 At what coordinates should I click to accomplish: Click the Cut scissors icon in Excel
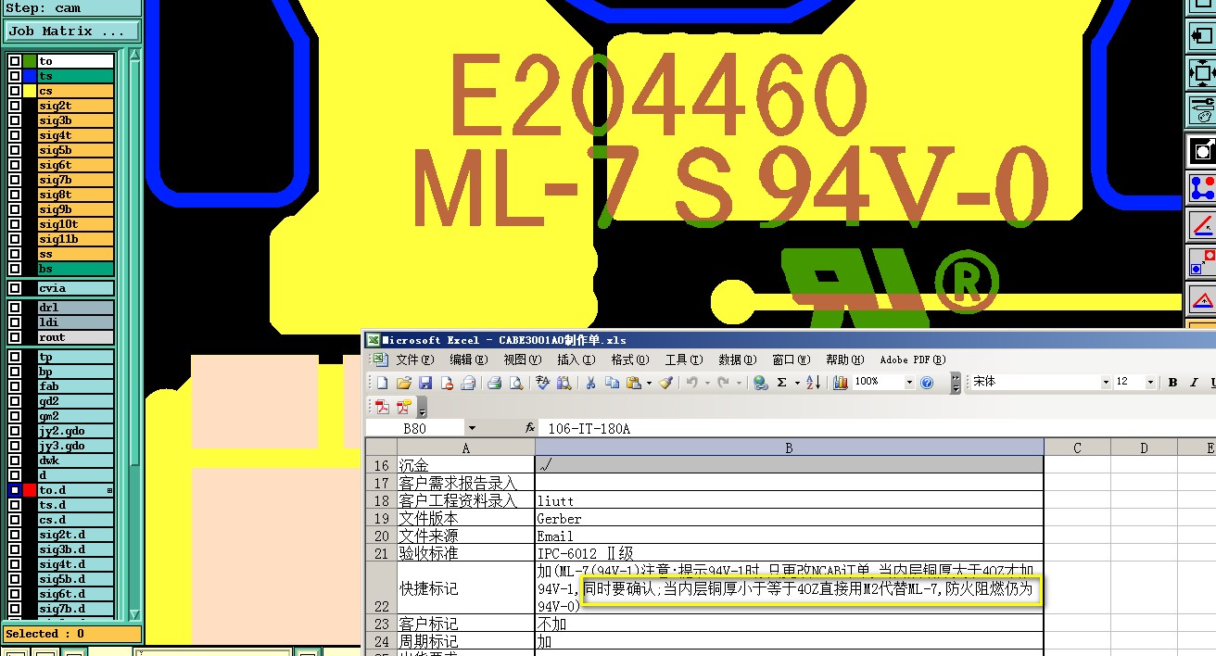point(589,383)
